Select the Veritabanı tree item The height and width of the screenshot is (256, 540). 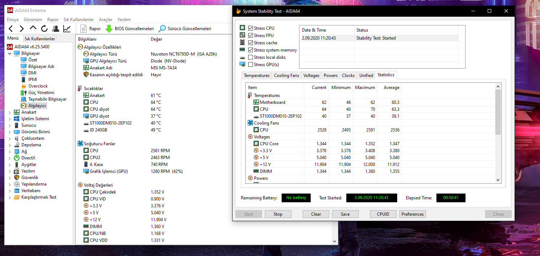coord(27,191)
